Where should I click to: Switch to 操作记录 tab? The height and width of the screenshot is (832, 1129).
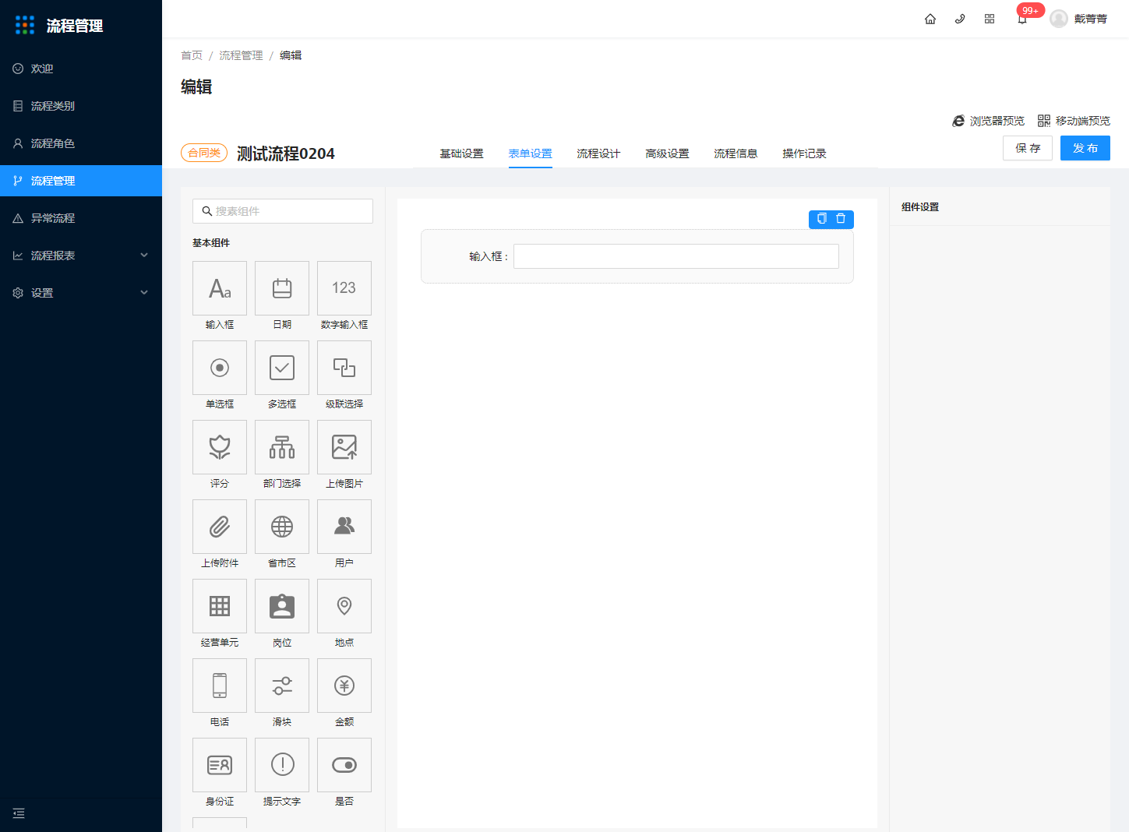tap(805, 153)
